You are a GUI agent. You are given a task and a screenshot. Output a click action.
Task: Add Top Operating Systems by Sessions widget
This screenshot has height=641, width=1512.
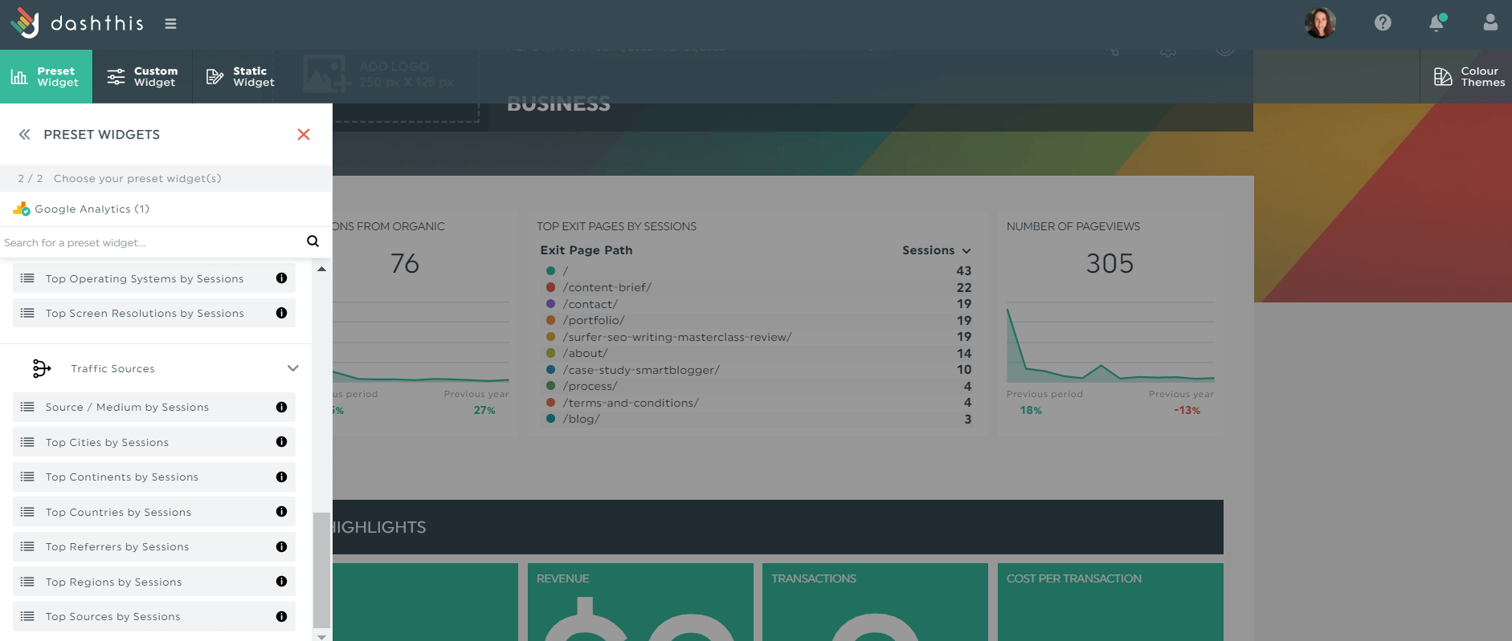coord(154,278)
